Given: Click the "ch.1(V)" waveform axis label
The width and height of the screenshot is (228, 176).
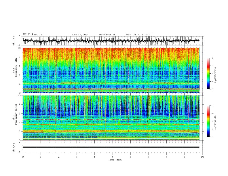Looking at the screenshot, I should (14, 41).
